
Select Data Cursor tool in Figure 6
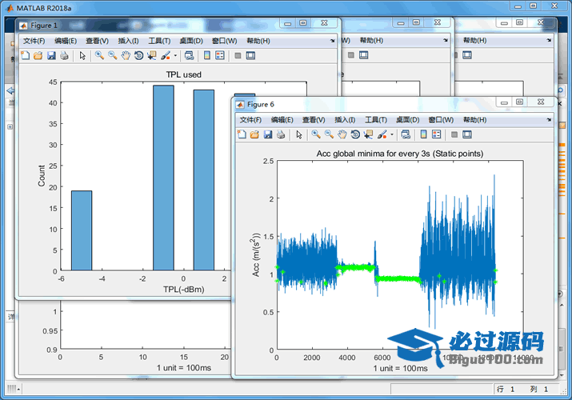pyautogui.click(x=369, y=134)
